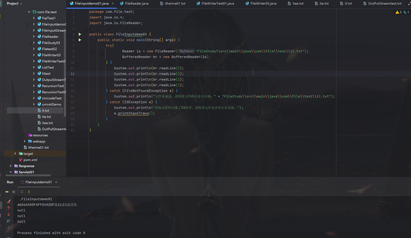Expand the target folder in tree

(15, 153)
